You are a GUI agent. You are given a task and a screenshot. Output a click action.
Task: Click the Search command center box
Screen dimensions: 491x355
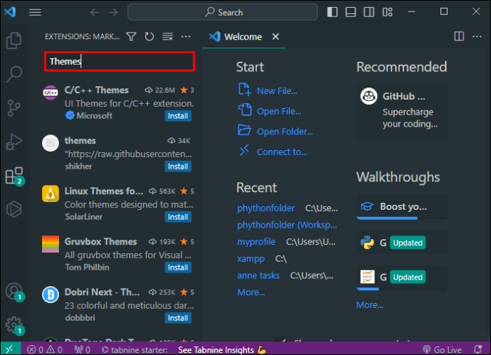point(223,12)
